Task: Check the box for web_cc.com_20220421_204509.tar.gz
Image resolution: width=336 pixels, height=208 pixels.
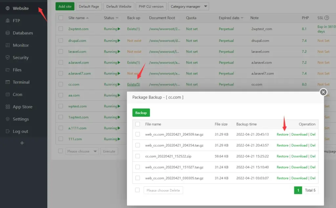Action: pos(137,134)
